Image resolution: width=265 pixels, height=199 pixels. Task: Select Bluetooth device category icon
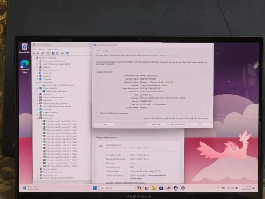coord(41,73)
